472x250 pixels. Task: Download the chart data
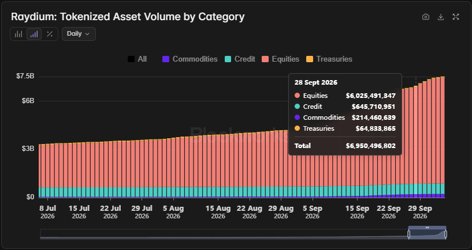[441, 17]
